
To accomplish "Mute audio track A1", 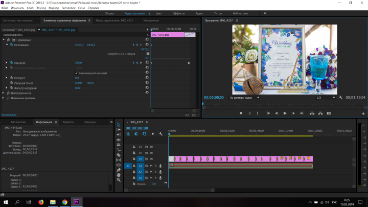I will pyautogui.click(x=151, y=166).
